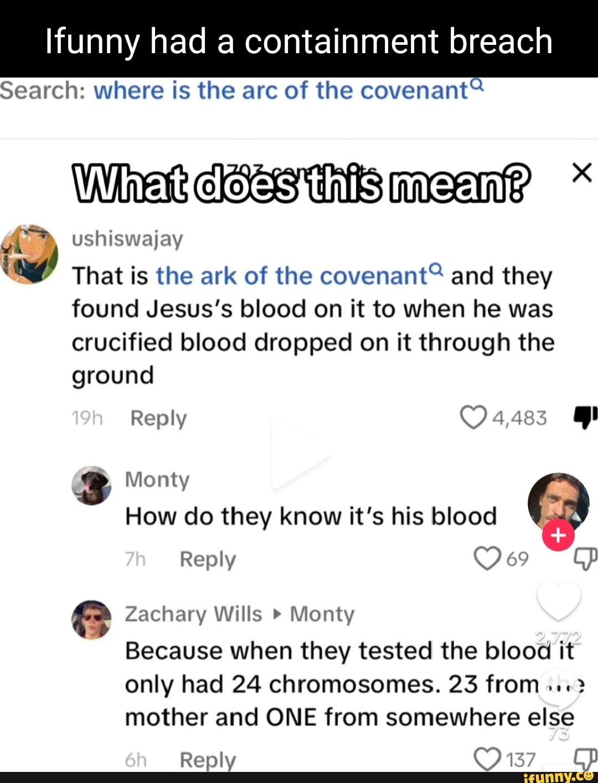Like ushiswajay's comment with the 4,483 heart

click(x=473, y=416)
